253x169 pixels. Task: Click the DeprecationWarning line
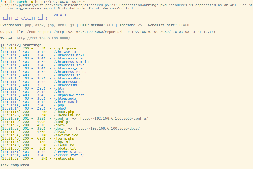pyautogui.click(x=126, y=5)
